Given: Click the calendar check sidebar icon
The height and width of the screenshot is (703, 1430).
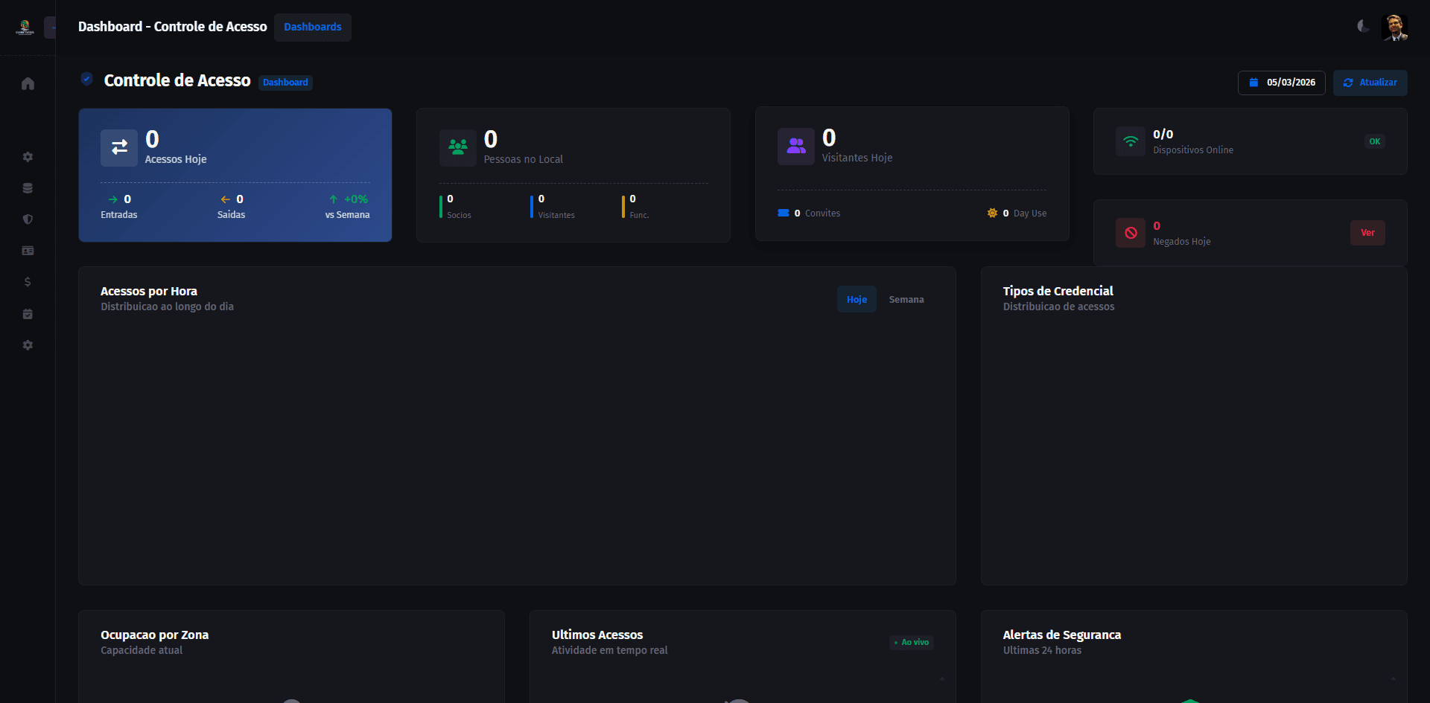Looking at the screenshot, I should pos(28,314).
